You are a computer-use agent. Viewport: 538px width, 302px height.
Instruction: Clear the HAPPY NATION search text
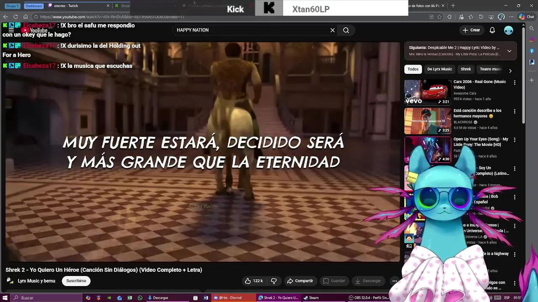click(x=332, y=30)
